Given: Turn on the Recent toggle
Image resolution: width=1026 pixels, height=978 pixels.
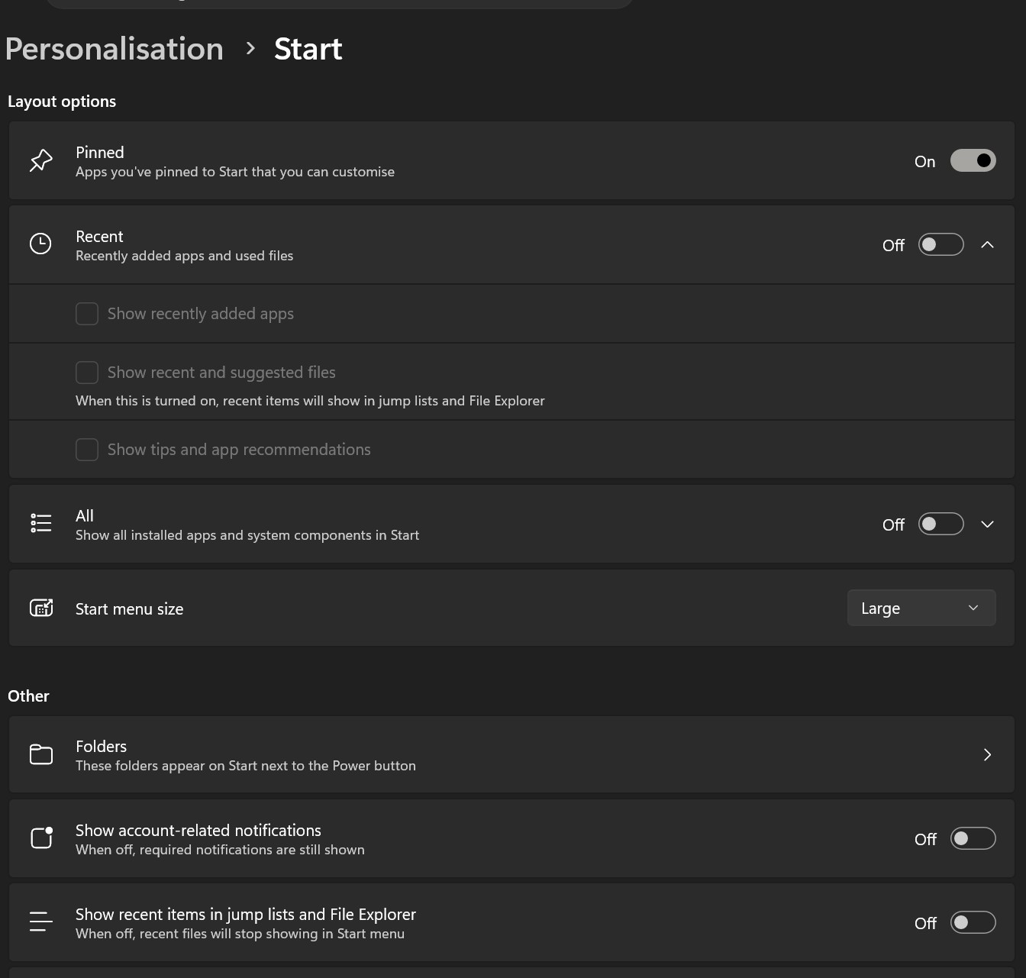Looking at the screenshot, I should pyautogui.click(x=940, y=244).
